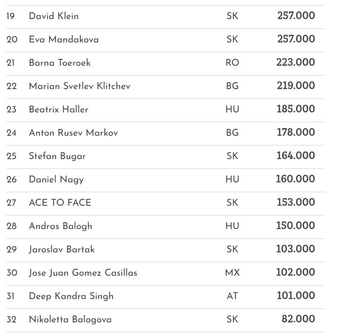Click player name David Klein
The width and height of the screenshot is (337, 333).
coord(53,16)
